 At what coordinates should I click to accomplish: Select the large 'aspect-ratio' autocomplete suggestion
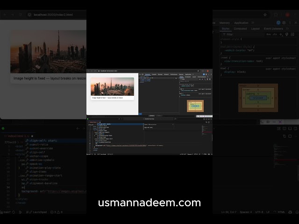click(x=39, y=145)
